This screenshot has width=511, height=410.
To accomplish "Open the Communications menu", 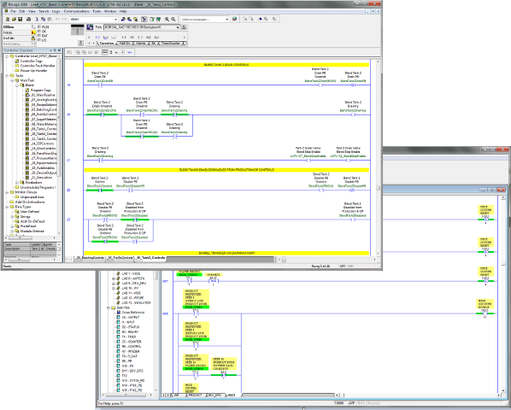I will click(76, 11).
